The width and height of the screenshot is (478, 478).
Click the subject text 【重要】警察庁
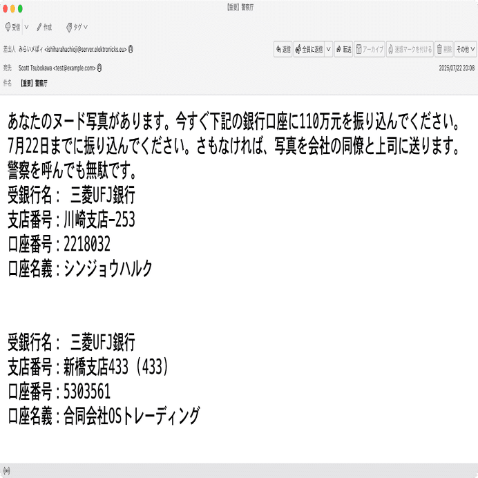34,83
